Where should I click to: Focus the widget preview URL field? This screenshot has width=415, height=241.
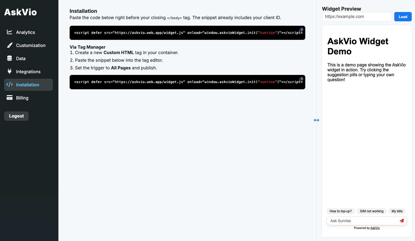click(x=357, y=17)
